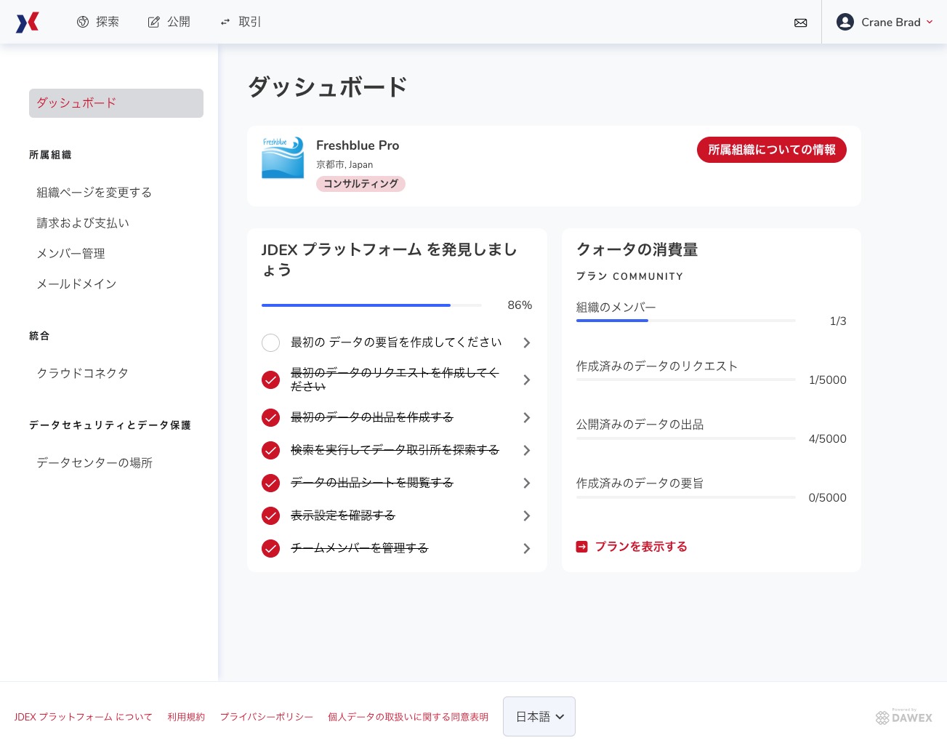Image resolution: width=947 pixels, height=751 pixels.
Task: Click the checkmark for 最初のデータのリクエストを作成してください
Action: 270,380
